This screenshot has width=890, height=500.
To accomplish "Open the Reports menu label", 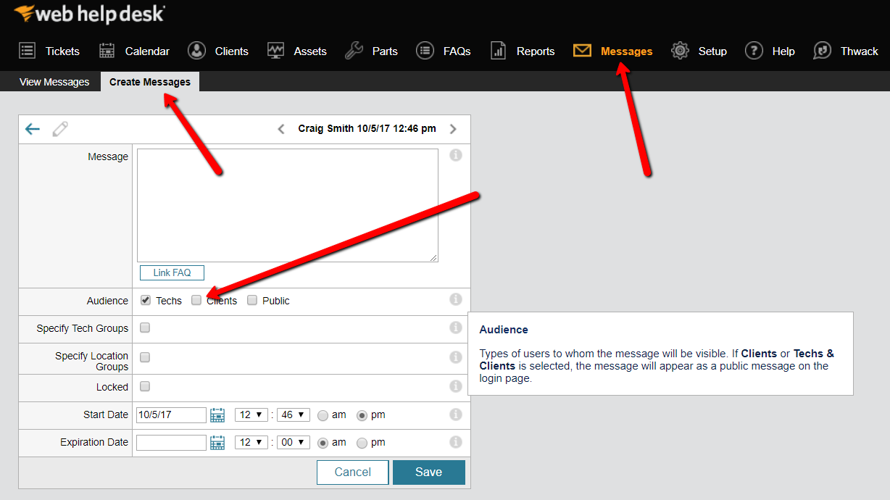I will click(536, 51).
